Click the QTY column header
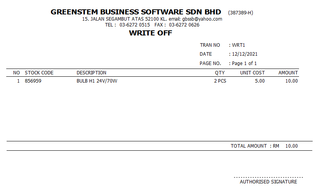The width and height of the screenshot is (322, 192). click(x=220, y=73)
